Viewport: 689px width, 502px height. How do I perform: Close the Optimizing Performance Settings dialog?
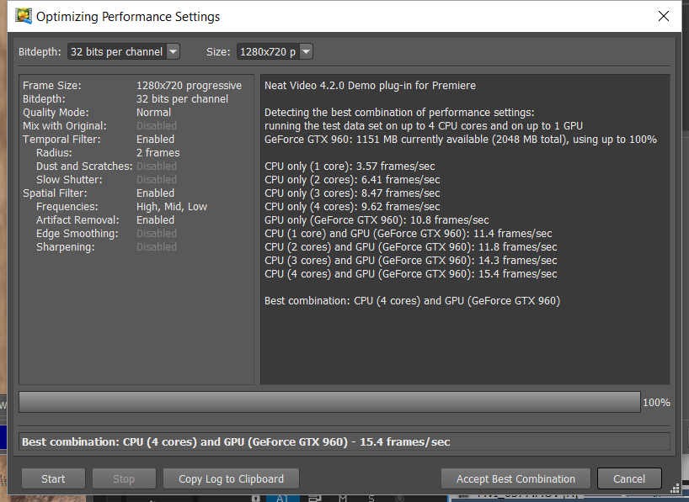point(664,16)
